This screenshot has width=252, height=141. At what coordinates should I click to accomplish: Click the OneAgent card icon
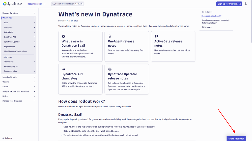pos(110,36)
